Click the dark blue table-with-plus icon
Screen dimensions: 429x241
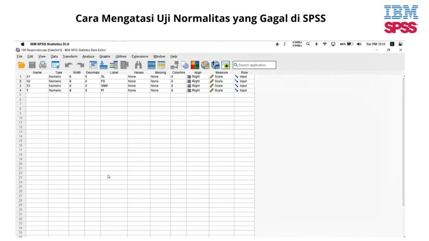click(215, 65)
